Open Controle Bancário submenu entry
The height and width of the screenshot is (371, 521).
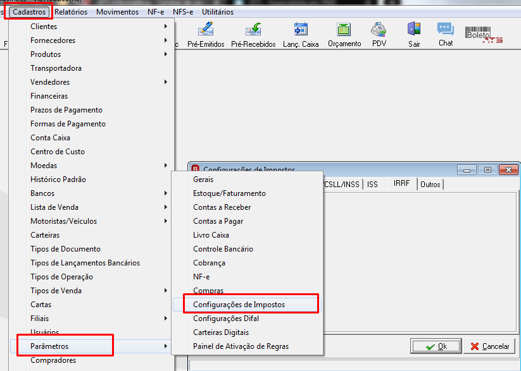tap(248, 249)
